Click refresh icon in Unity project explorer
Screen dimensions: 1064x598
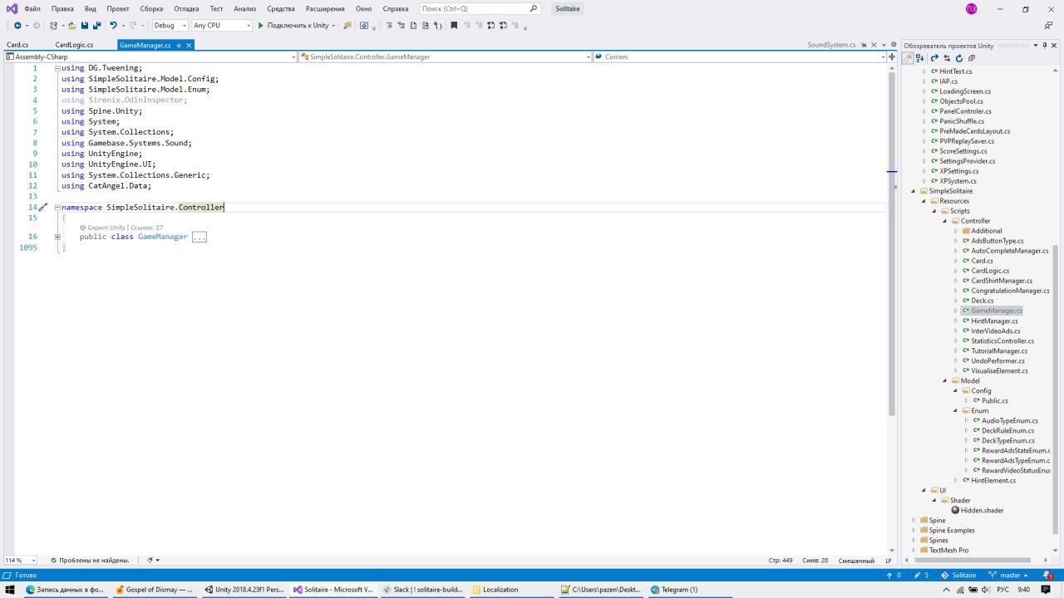pos(958,58)
